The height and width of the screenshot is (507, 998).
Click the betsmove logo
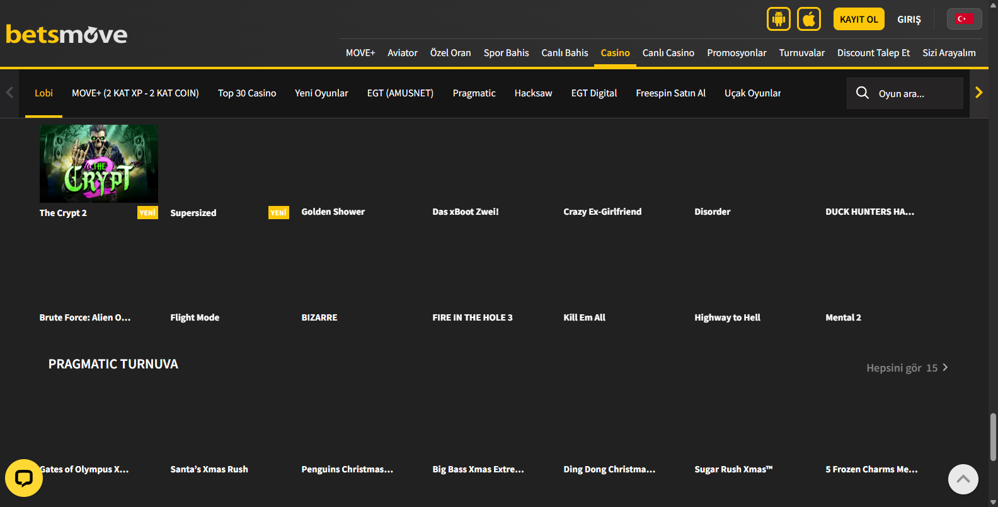coord(67,34)
